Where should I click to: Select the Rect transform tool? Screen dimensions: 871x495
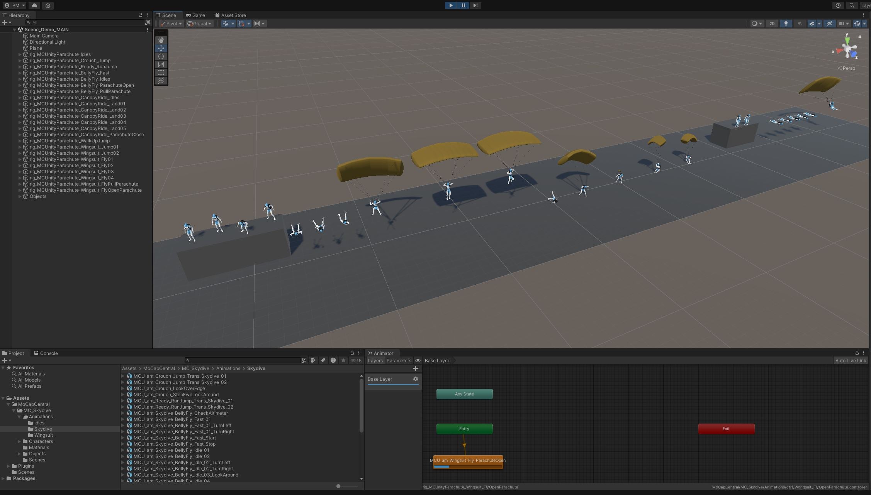pos(161,73)
